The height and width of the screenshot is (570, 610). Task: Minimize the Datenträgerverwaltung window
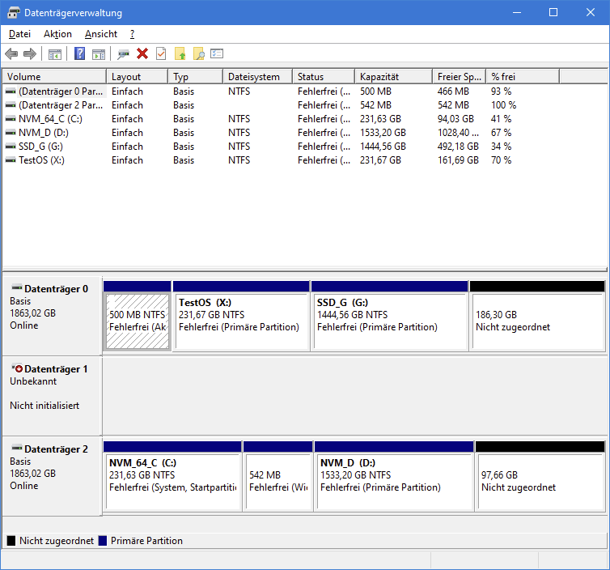point(517,12)
